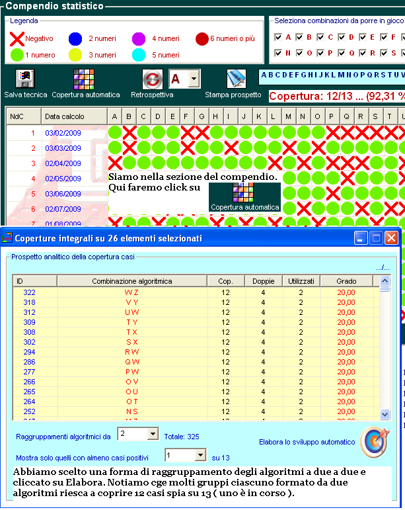Screen dimensions: 405x510
Task: Click the red X in column R of row 02/07/2009
Action: tap(362, 208)
